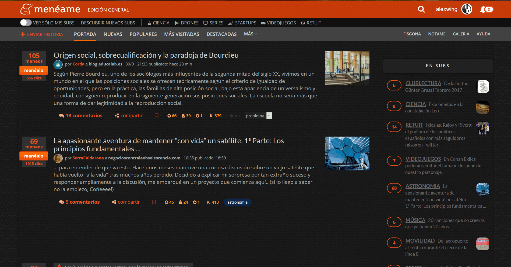The width and height of the screenshot is (511, 267).
Task: Click anonymous votes count 24
Action: click(184, 202)
